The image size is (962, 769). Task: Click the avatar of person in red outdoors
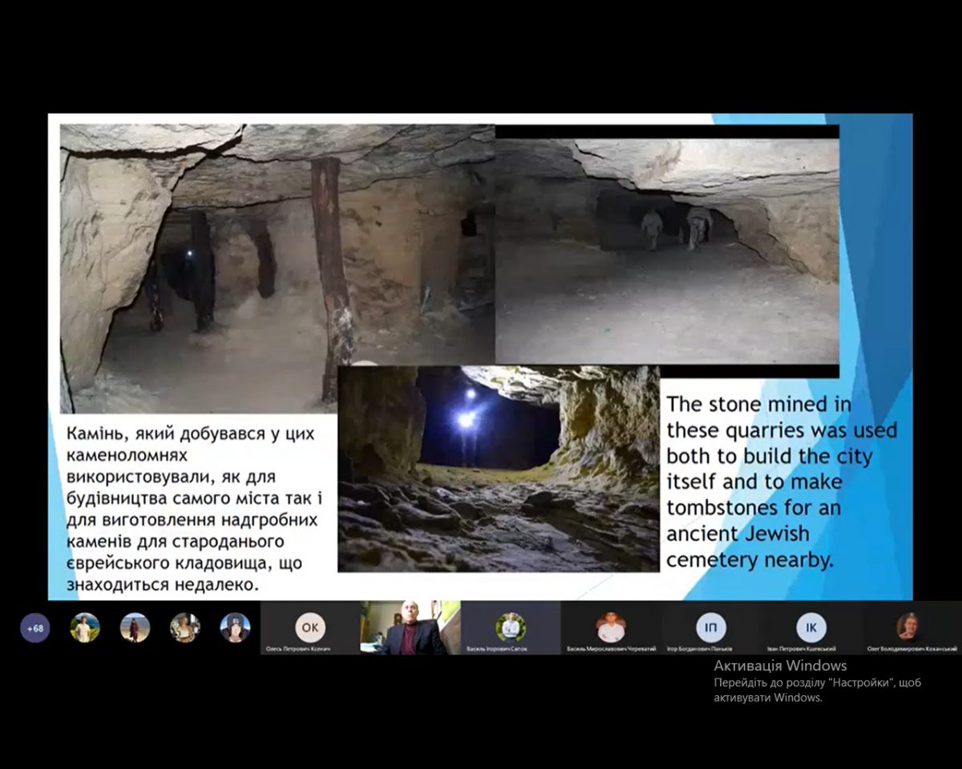coord(135,628)
